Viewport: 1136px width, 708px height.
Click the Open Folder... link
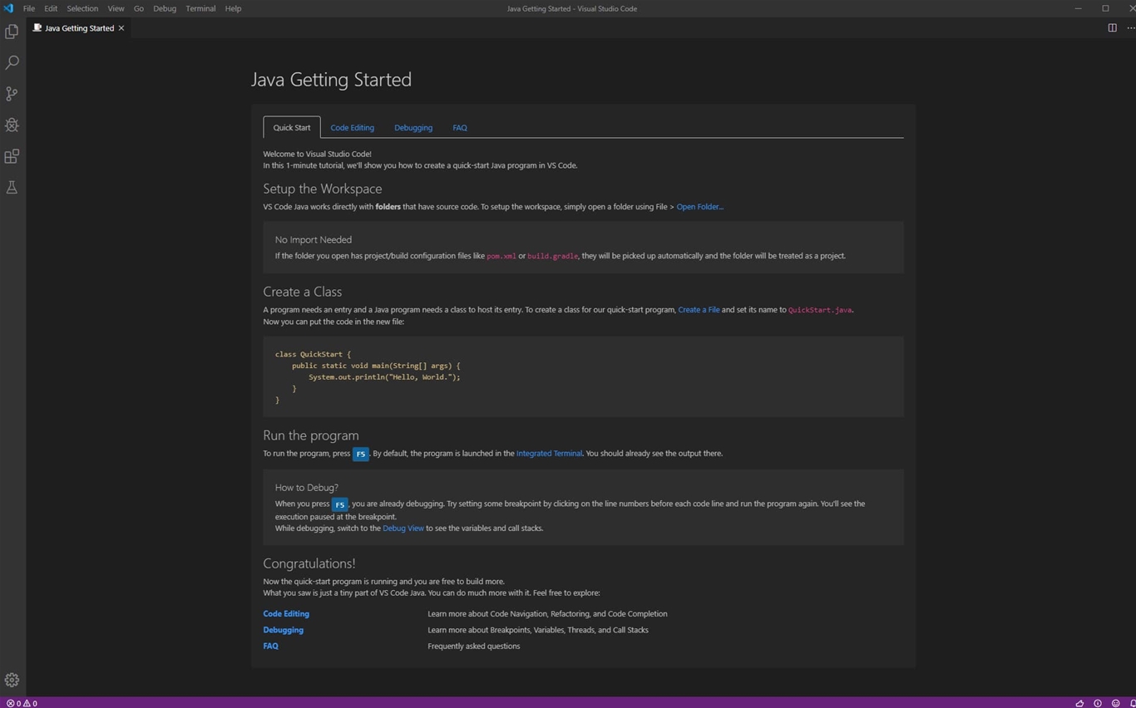coord(699,207)
